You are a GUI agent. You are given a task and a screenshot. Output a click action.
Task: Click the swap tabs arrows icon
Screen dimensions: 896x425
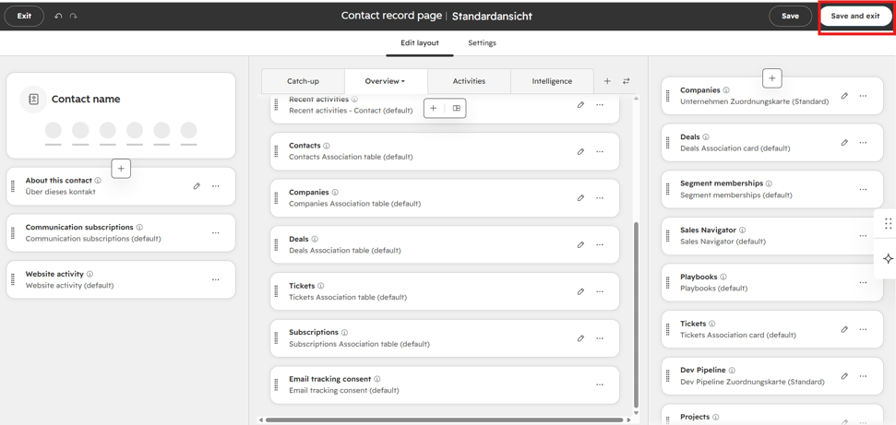tap(627, 81)
